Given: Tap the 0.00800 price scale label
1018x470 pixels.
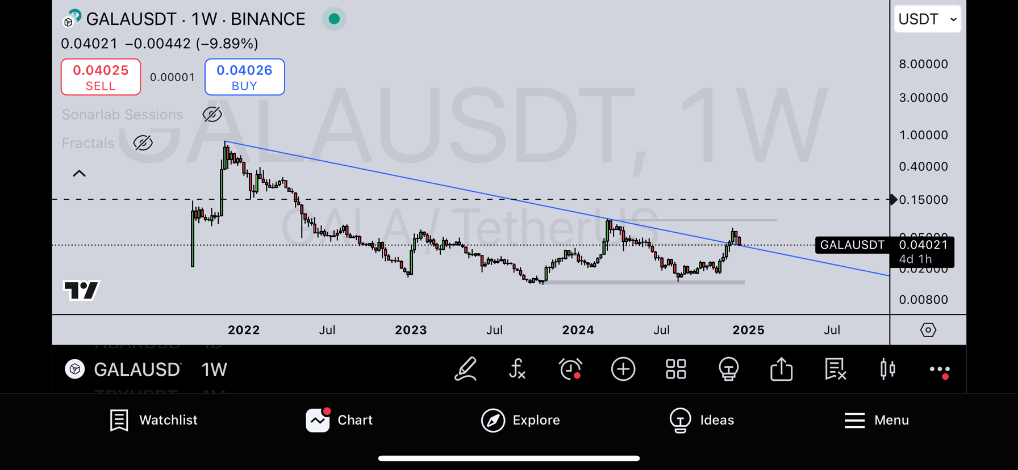Looking at the screenshot, I should point(923,300).
